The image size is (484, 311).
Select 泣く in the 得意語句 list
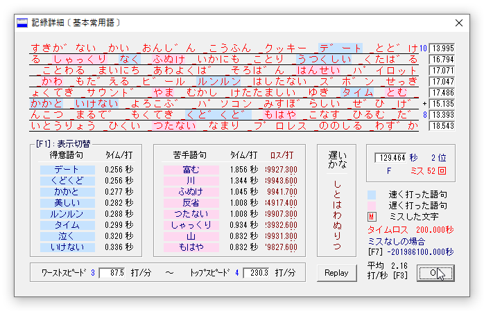(67, 236)
